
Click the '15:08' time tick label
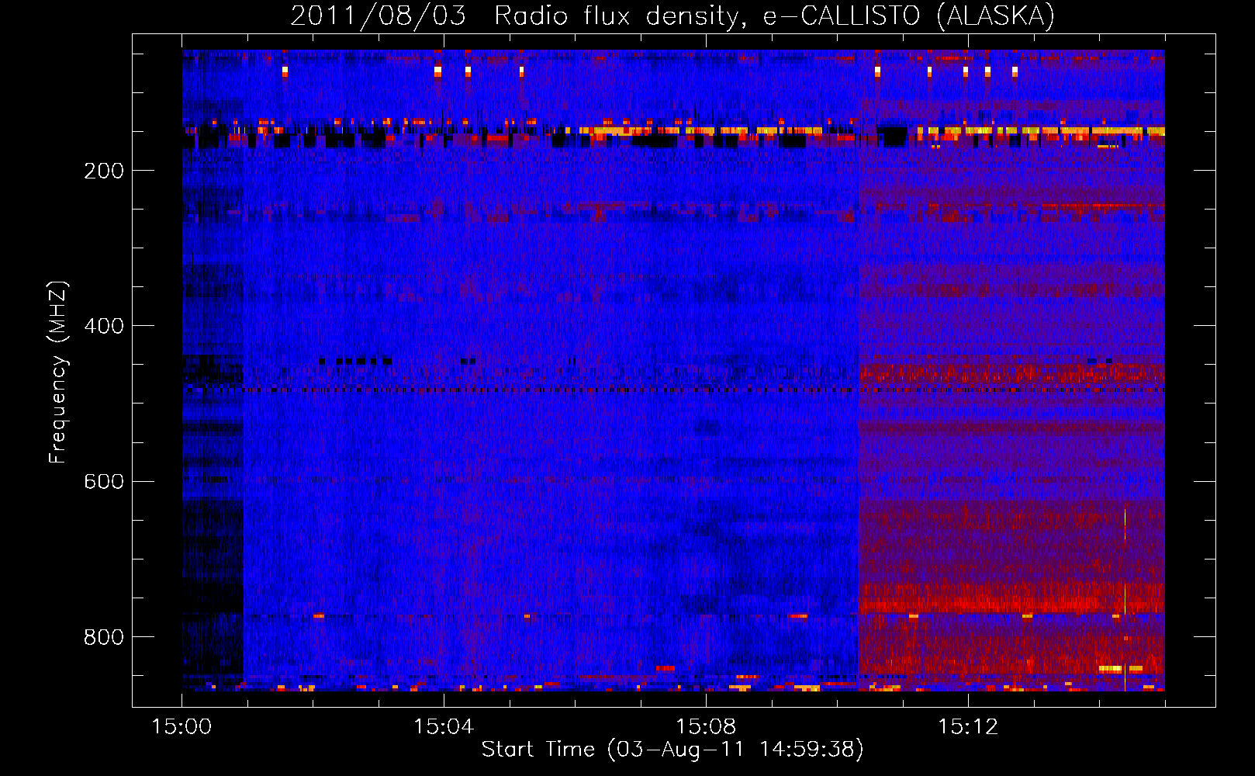706,727
